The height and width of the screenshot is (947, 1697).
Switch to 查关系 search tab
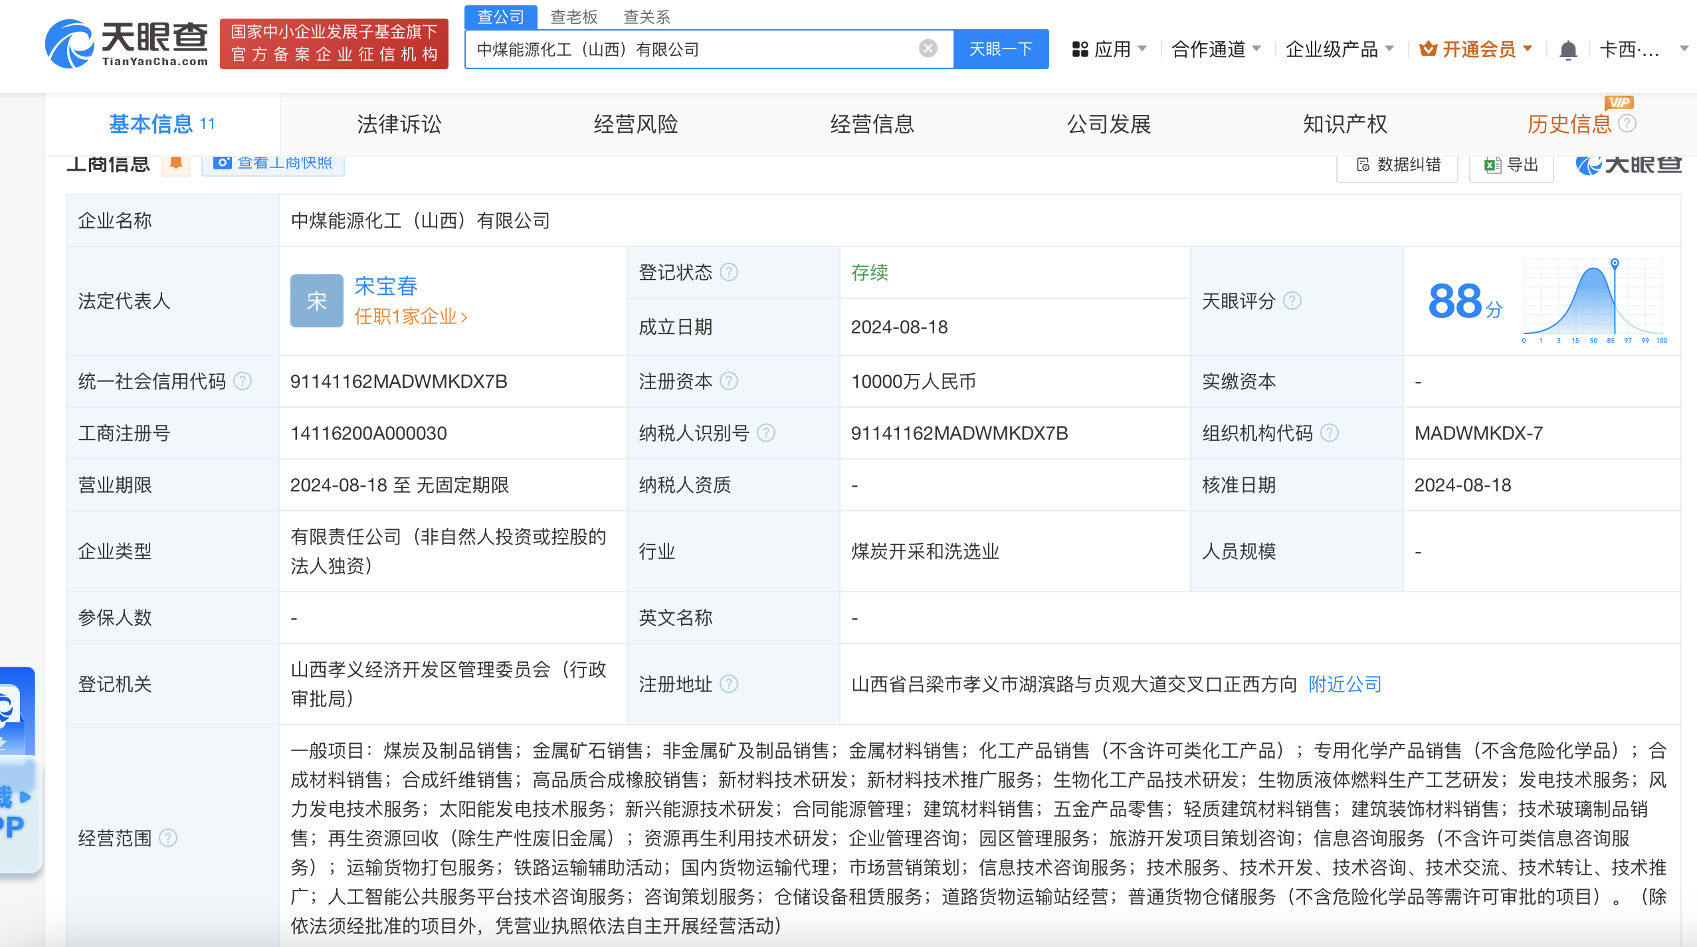tap(647, 17)
